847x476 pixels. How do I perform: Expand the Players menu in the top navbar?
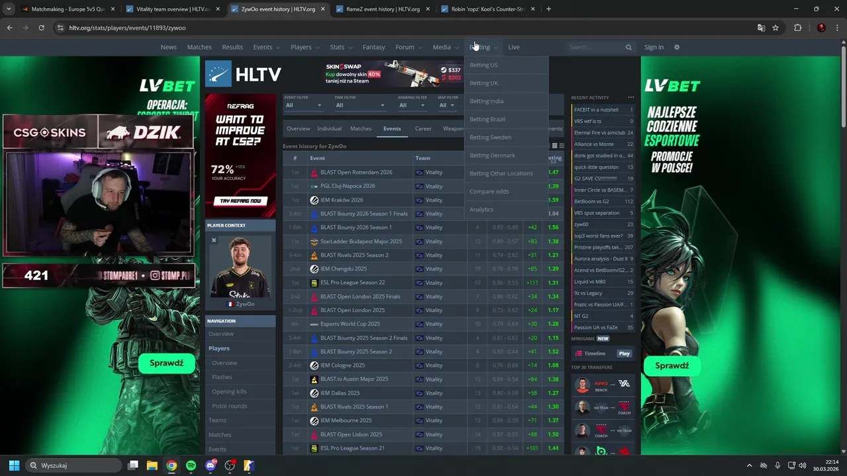tap(305, 47)
